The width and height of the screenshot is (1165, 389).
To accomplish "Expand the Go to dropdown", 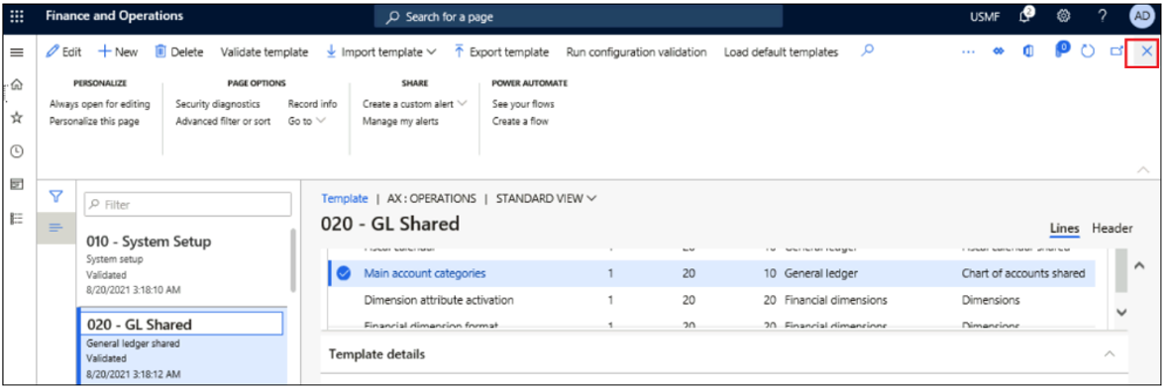I will click(x=307, y=121).
